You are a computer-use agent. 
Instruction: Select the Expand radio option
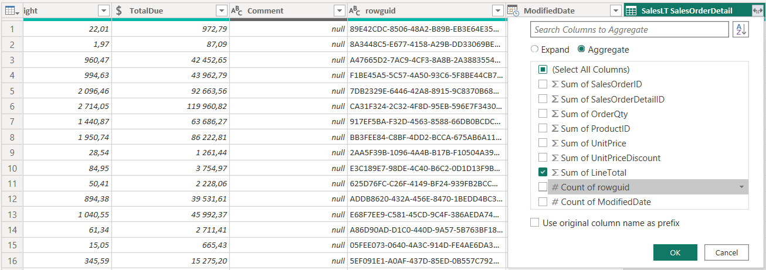(534, 50)
